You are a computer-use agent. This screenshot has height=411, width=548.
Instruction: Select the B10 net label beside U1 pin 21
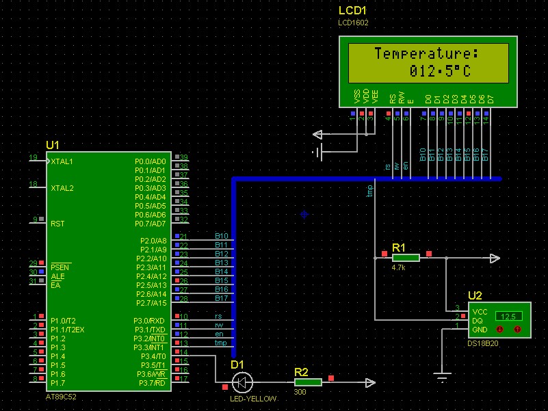pos(222,236)
